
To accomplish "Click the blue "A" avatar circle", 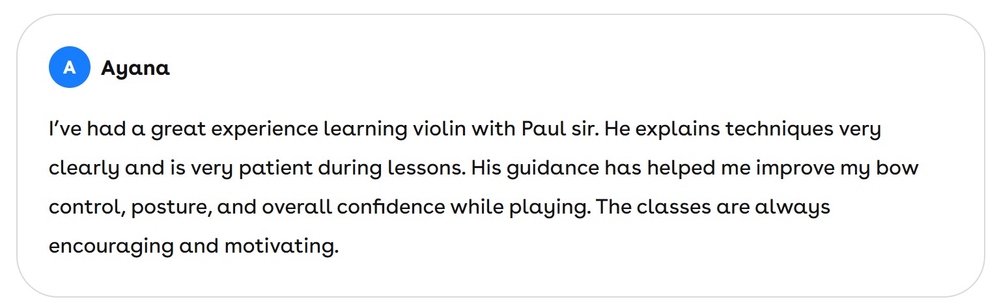I will [x=69, y=67].
